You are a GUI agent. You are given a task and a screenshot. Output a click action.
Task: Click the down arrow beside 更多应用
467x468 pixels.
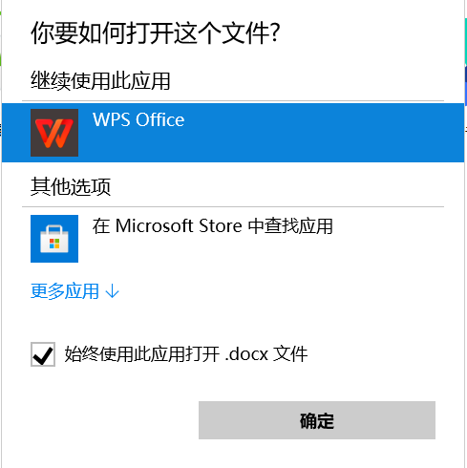pos(112,291)
